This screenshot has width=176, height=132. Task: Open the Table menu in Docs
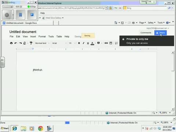(x=59, y=37)
